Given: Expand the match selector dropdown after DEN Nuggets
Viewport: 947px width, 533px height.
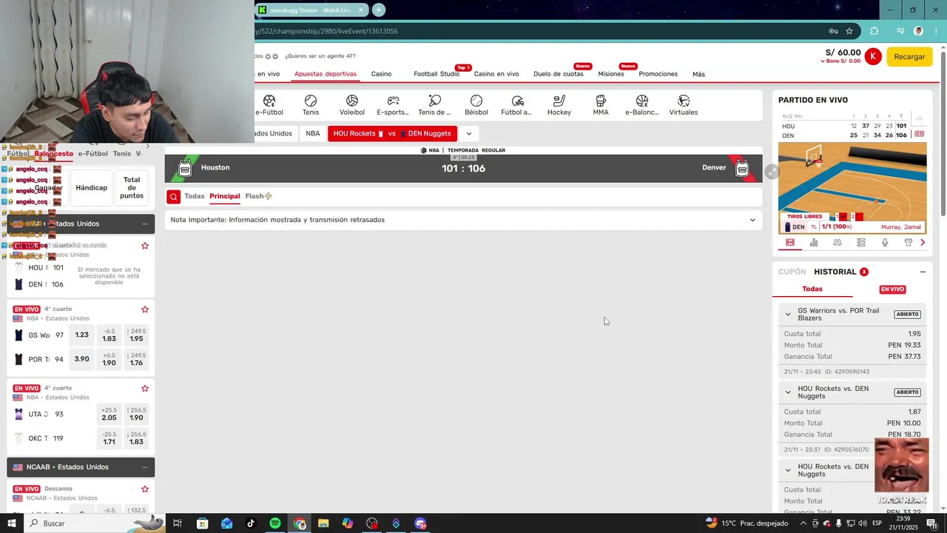Looking at the screenshot, I should [468, 134].
